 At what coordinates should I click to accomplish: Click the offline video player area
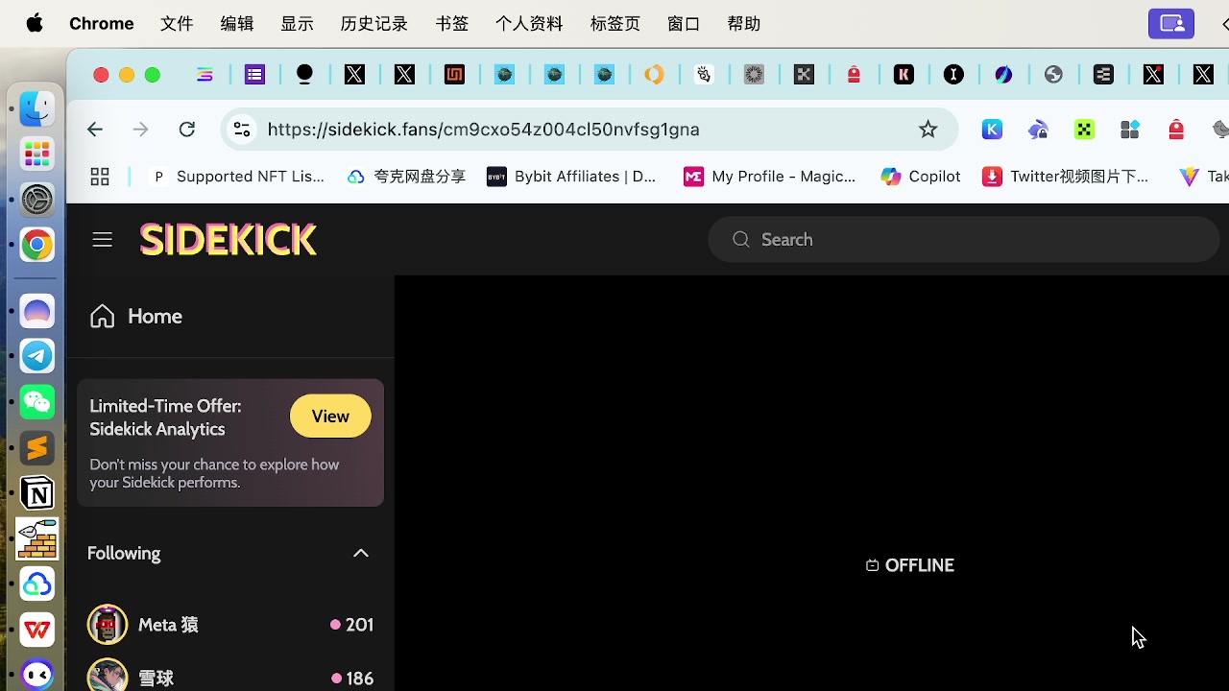point(811,483)
